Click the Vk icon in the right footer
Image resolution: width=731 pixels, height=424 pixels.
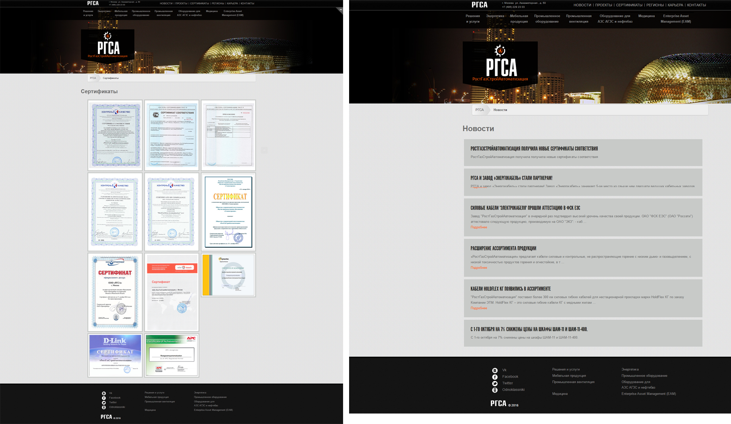[495, 370]
